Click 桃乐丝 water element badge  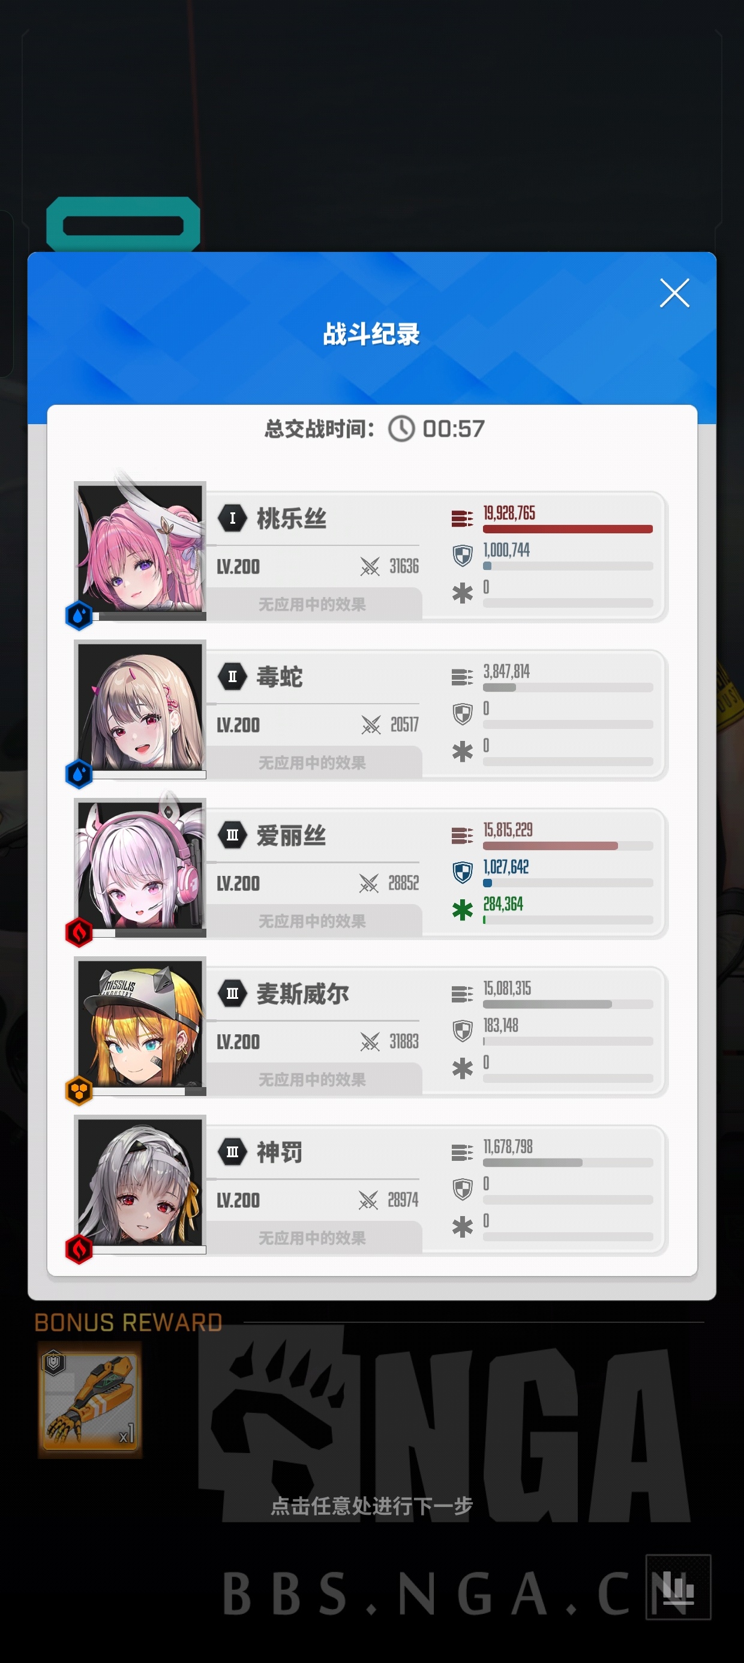click(x=79, y=616)
